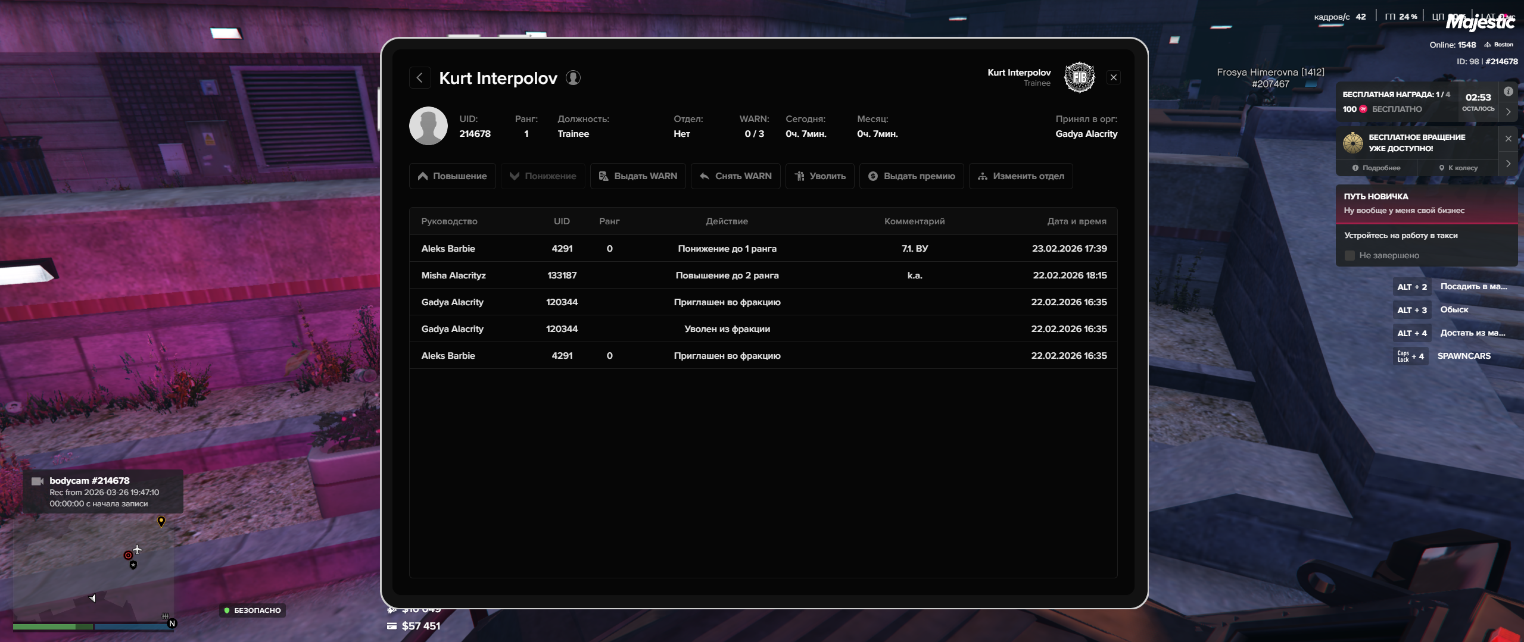This screenshot has height=642, width=1524.
Task: Click the profile icon next to player name
Action: tap(573, 78)
